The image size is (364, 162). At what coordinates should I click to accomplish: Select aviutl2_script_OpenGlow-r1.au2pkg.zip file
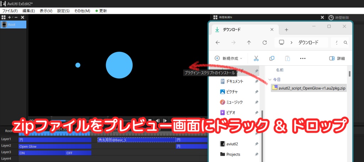[309, 88]
